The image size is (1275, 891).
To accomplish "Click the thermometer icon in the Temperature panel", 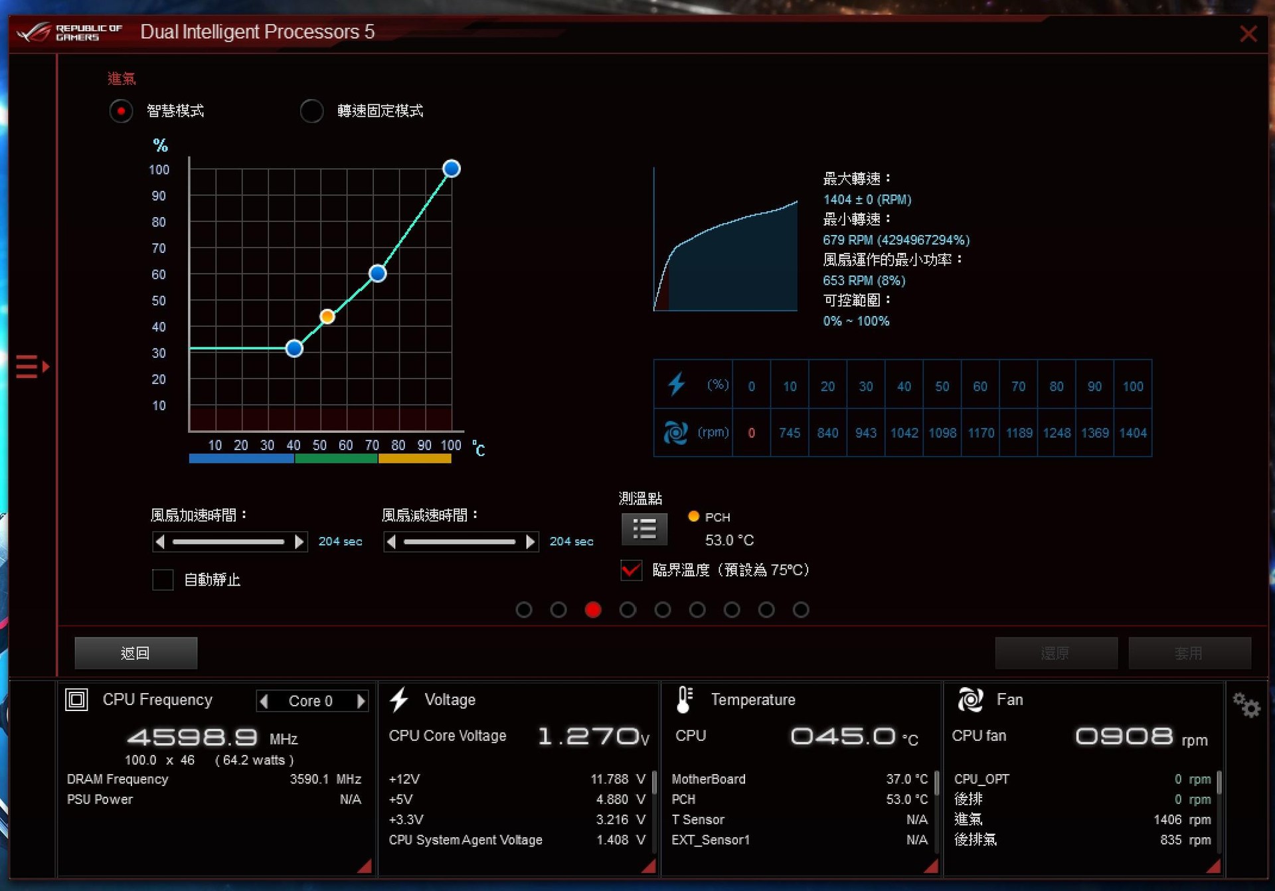I will coord(685,699).
